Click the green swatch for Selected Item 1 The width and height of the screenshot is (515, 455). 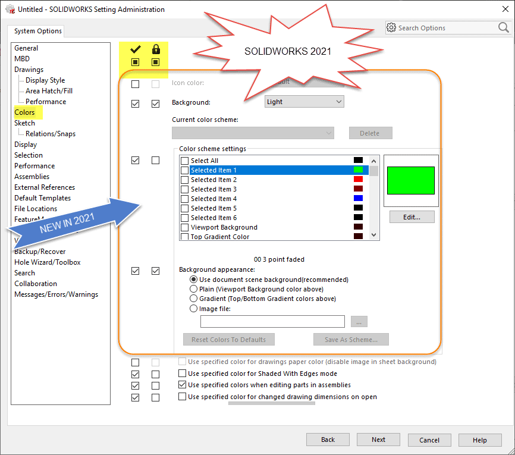359,170
